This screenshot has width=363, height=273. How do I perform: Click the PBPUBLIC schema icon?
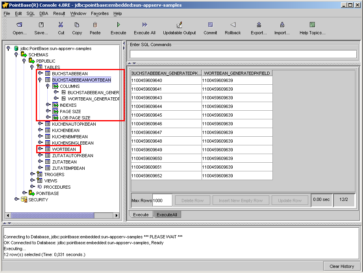[x=32, y=61]
